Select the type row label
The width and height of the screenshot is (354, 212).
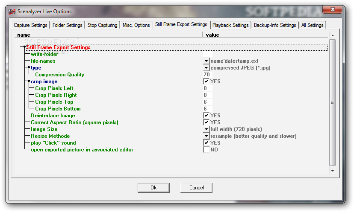(x=36, y=68)
